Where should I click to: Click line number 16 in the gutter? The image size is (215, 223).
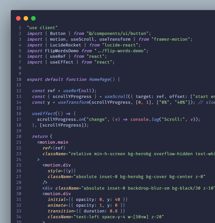coord(19,114)
